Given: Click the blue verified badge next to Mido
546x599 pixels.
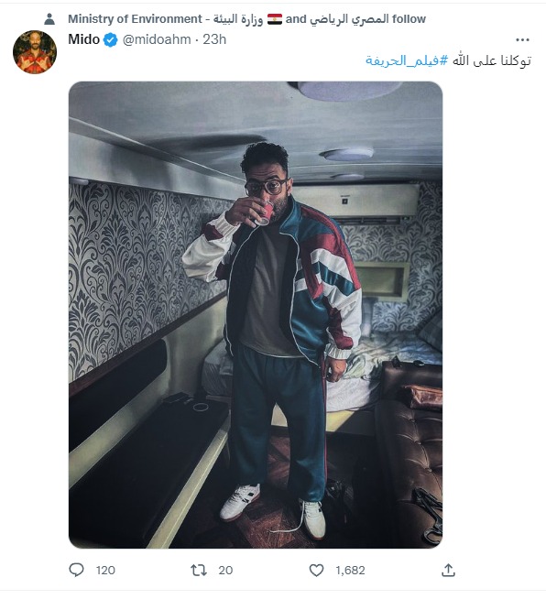Looking at the screenshot, I should coord(111,39).
